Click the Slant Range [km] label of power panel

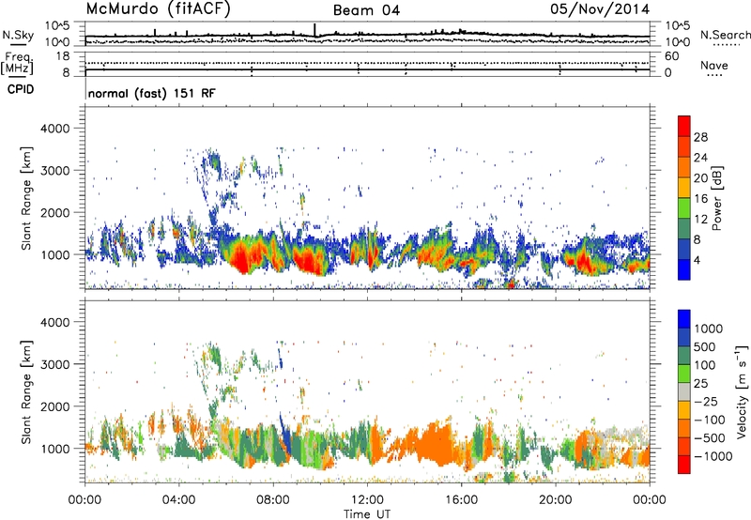pos(26,198)
